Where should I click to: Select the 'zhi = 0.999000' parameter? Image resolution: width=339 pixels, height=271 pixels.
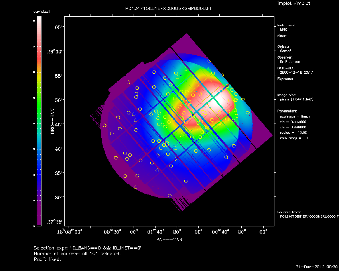click(293, 127)
